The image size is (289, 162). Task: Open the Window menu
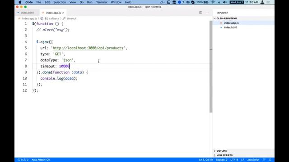pyautogui.click(x=116, y=2)
